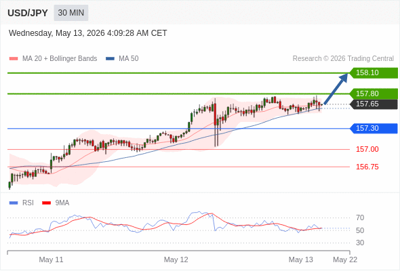Click the 157.00 red support label

[367, 150]
